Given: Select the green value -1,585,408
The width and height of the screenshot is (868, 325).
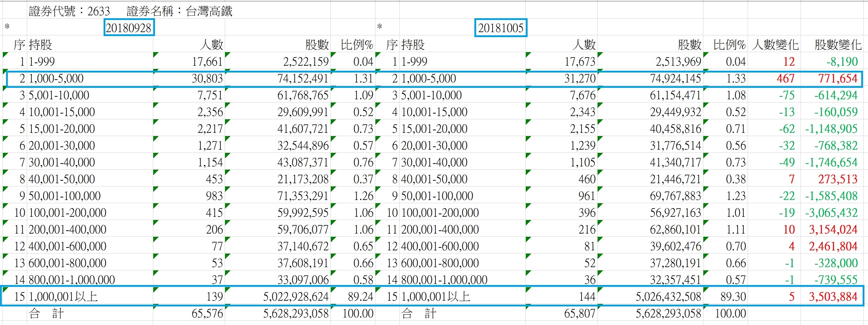Looking at the screenshot, I should [x=831, y=196].
